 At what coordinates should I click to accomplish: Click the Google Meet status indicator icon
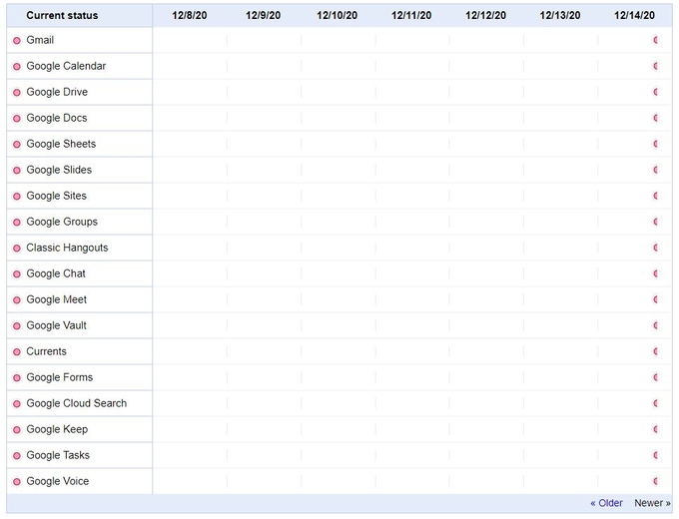coord(17,300)
